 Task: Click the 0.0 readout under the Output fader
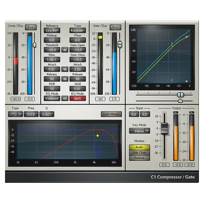coord(164,165)
